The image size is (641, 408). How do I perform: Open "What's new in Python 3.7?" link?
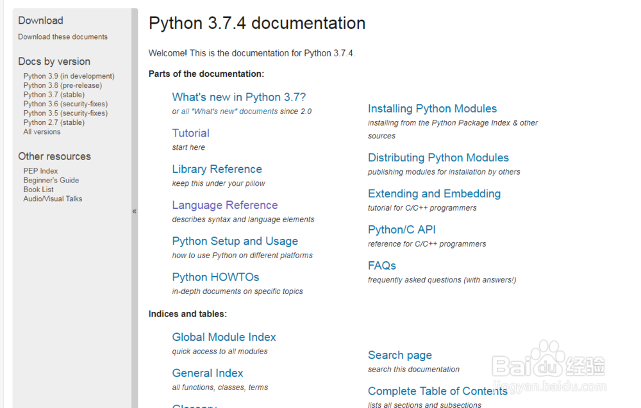[x=238, y=97]
